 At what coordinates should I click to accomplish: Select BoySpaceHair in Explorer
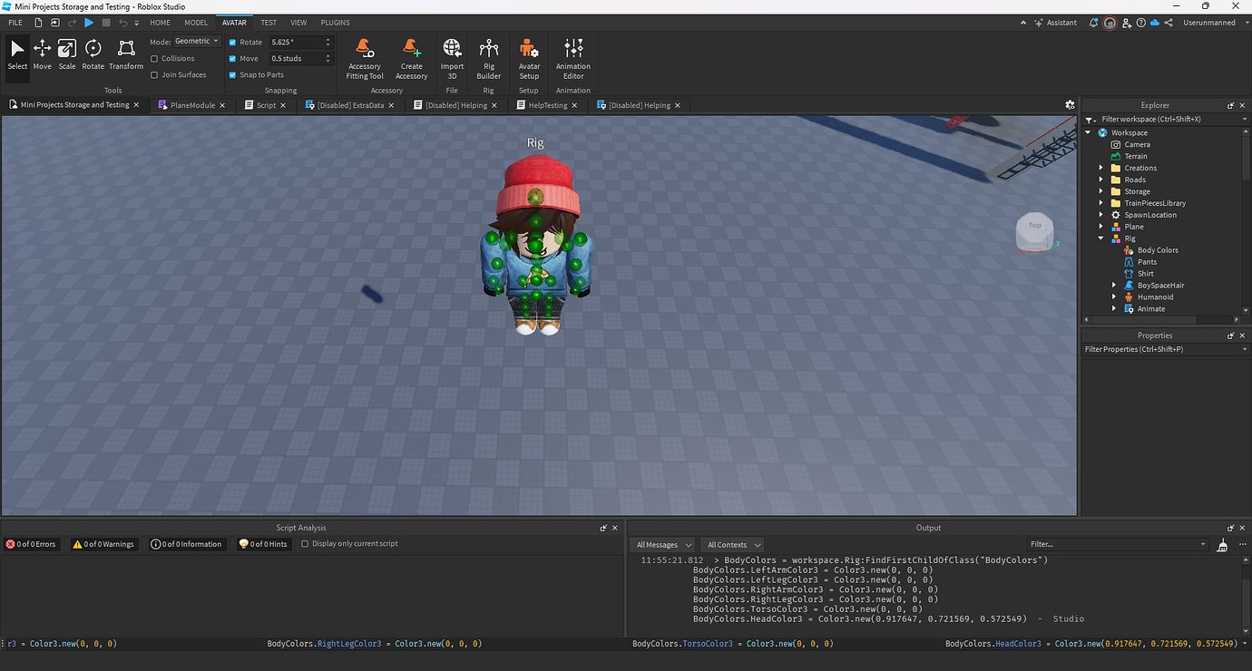pyautogui.click(x=1160, y=286)
